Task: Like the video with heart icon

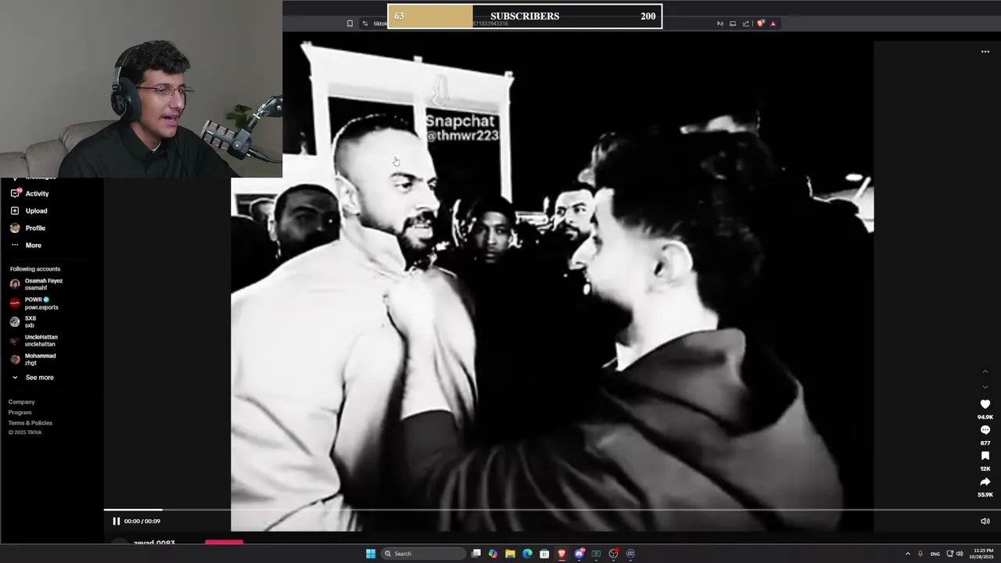Action: [x=985, y=404]
